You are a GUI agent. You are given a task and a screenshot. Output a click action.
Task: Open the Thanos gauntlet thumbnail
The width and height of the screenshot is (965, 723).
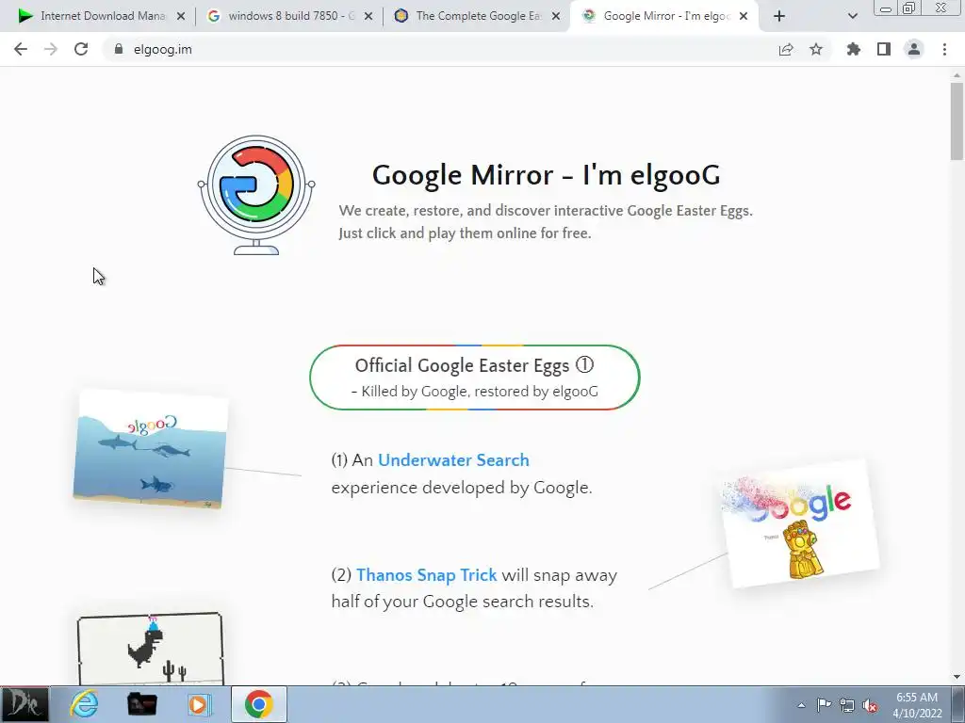point(800,523)
